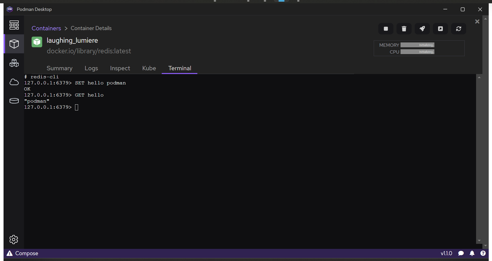The width and height of the screenshot is (492, 261).
Task: Open Images cloud icon in the sidebar
Action: point(14,82)
